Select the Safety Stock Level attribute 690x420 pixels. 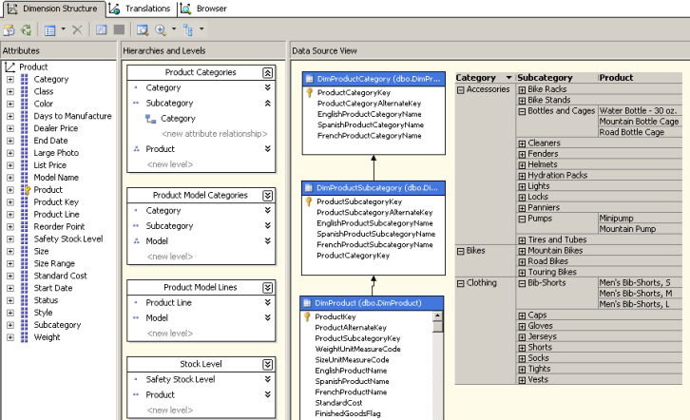[x=68, y=239]
